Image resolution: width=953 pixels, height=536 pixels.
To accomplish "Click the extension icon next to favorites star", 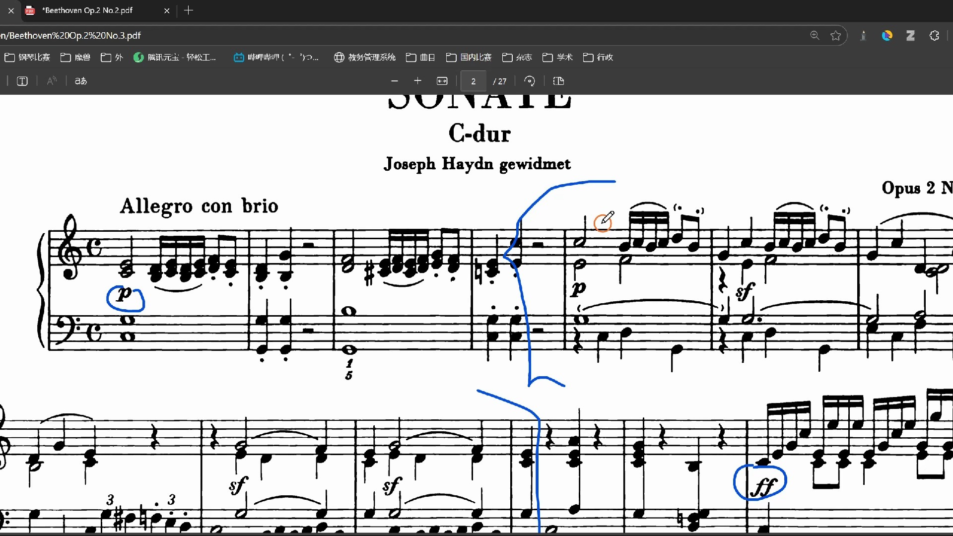I will point(864,36).
